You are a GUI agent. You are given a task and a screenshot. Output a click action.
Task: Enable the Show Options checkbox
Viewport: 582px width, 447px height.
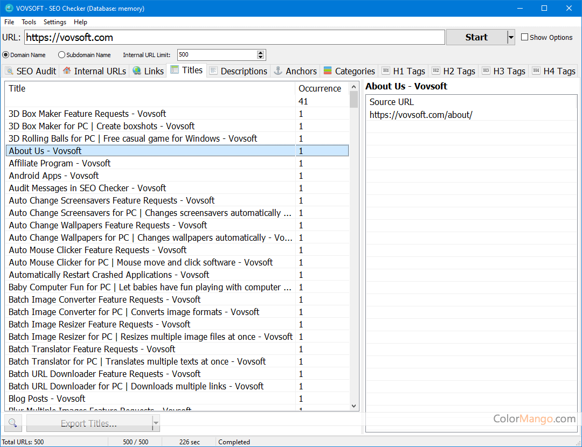[x=525, y=37]
